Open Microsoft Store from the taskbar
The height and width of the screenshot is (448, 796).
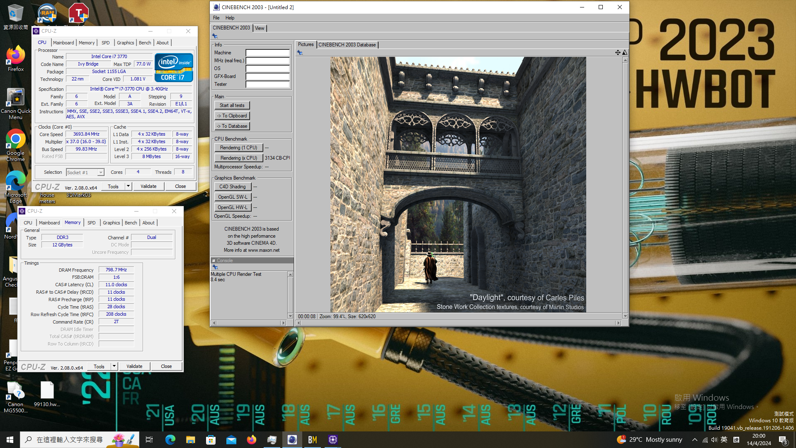click(x=211, y=440)
